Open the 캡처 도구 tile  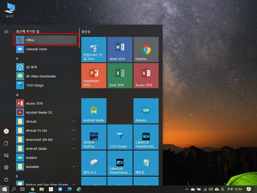click(94, 163)
